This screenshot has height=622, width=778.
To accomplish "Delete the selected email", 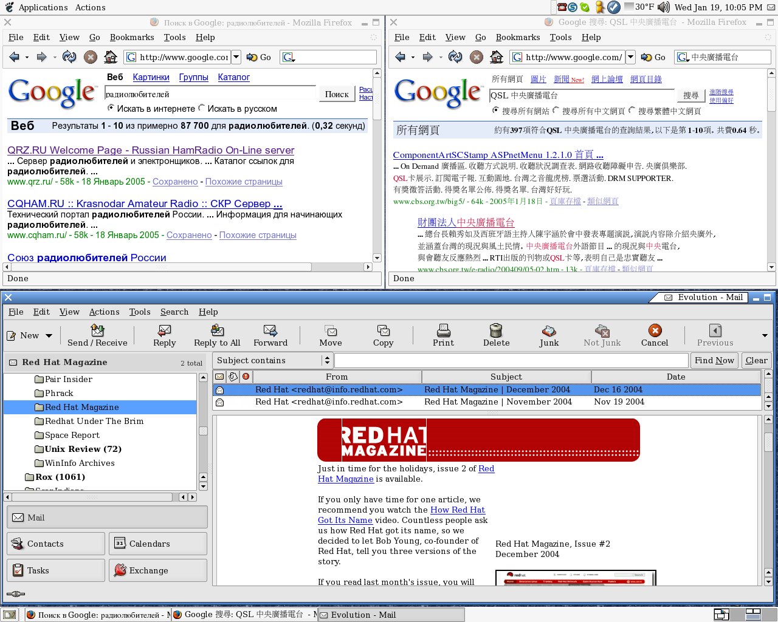I will tap(496, 335).
